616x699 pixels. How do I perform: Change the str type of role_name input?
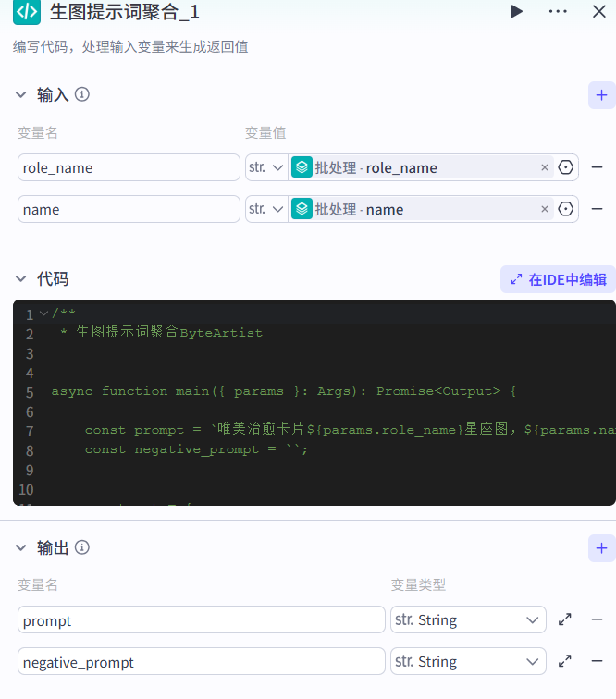(x=265, y=167)
